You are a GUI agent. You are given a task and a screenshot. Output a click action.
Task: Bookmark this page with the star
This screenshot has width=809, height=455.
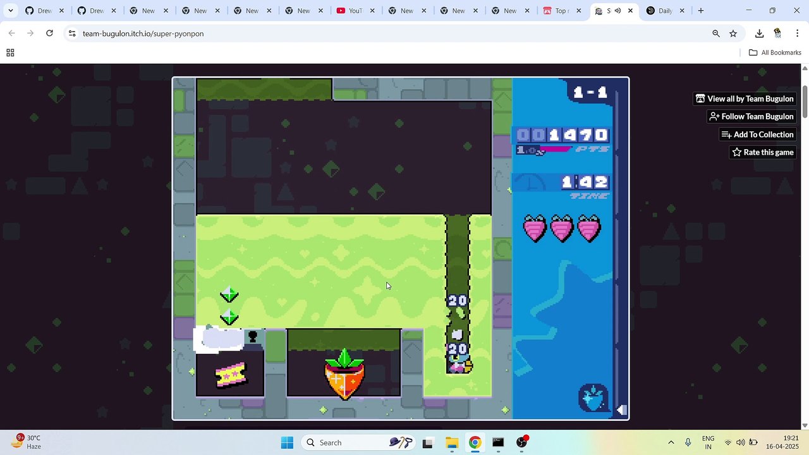pyautogui.click(x=733, y=33)
